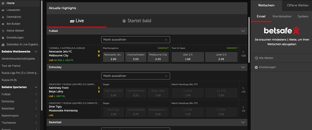
Task: Bet on über 2.5 goals at 1.68
Action: [188, 57]
